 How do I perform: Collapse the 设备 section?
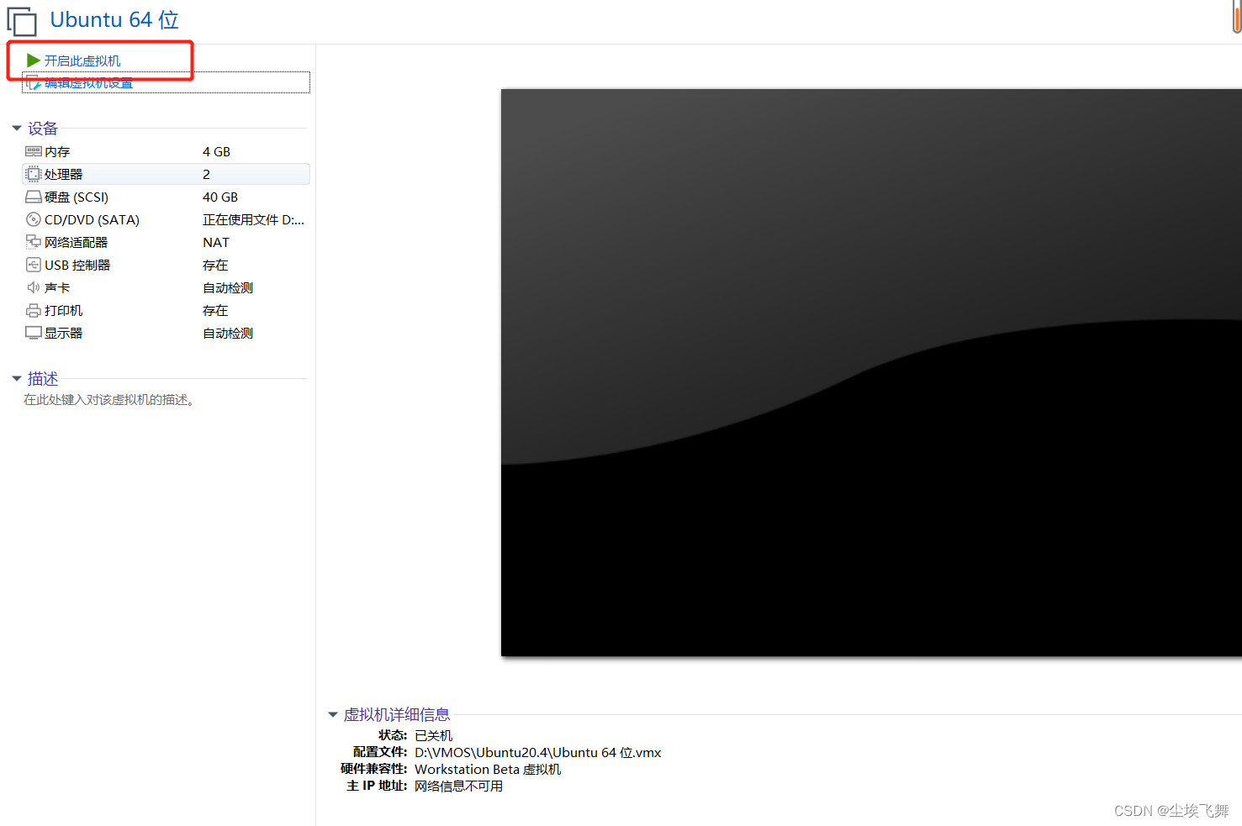pos(17,129)
